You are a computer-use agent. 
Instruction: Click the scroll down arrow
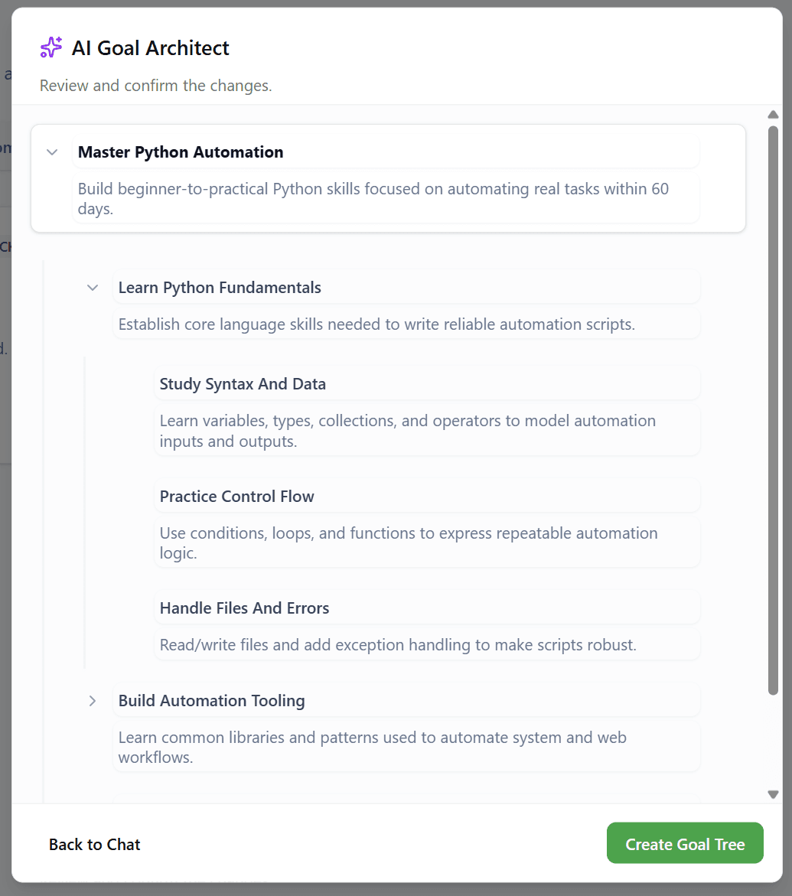click(x=773, y=794)
